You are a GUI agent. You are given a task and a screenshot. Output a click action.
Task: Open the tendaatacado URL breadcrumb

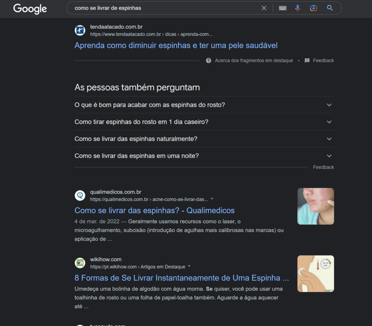[x=151, y=34]
